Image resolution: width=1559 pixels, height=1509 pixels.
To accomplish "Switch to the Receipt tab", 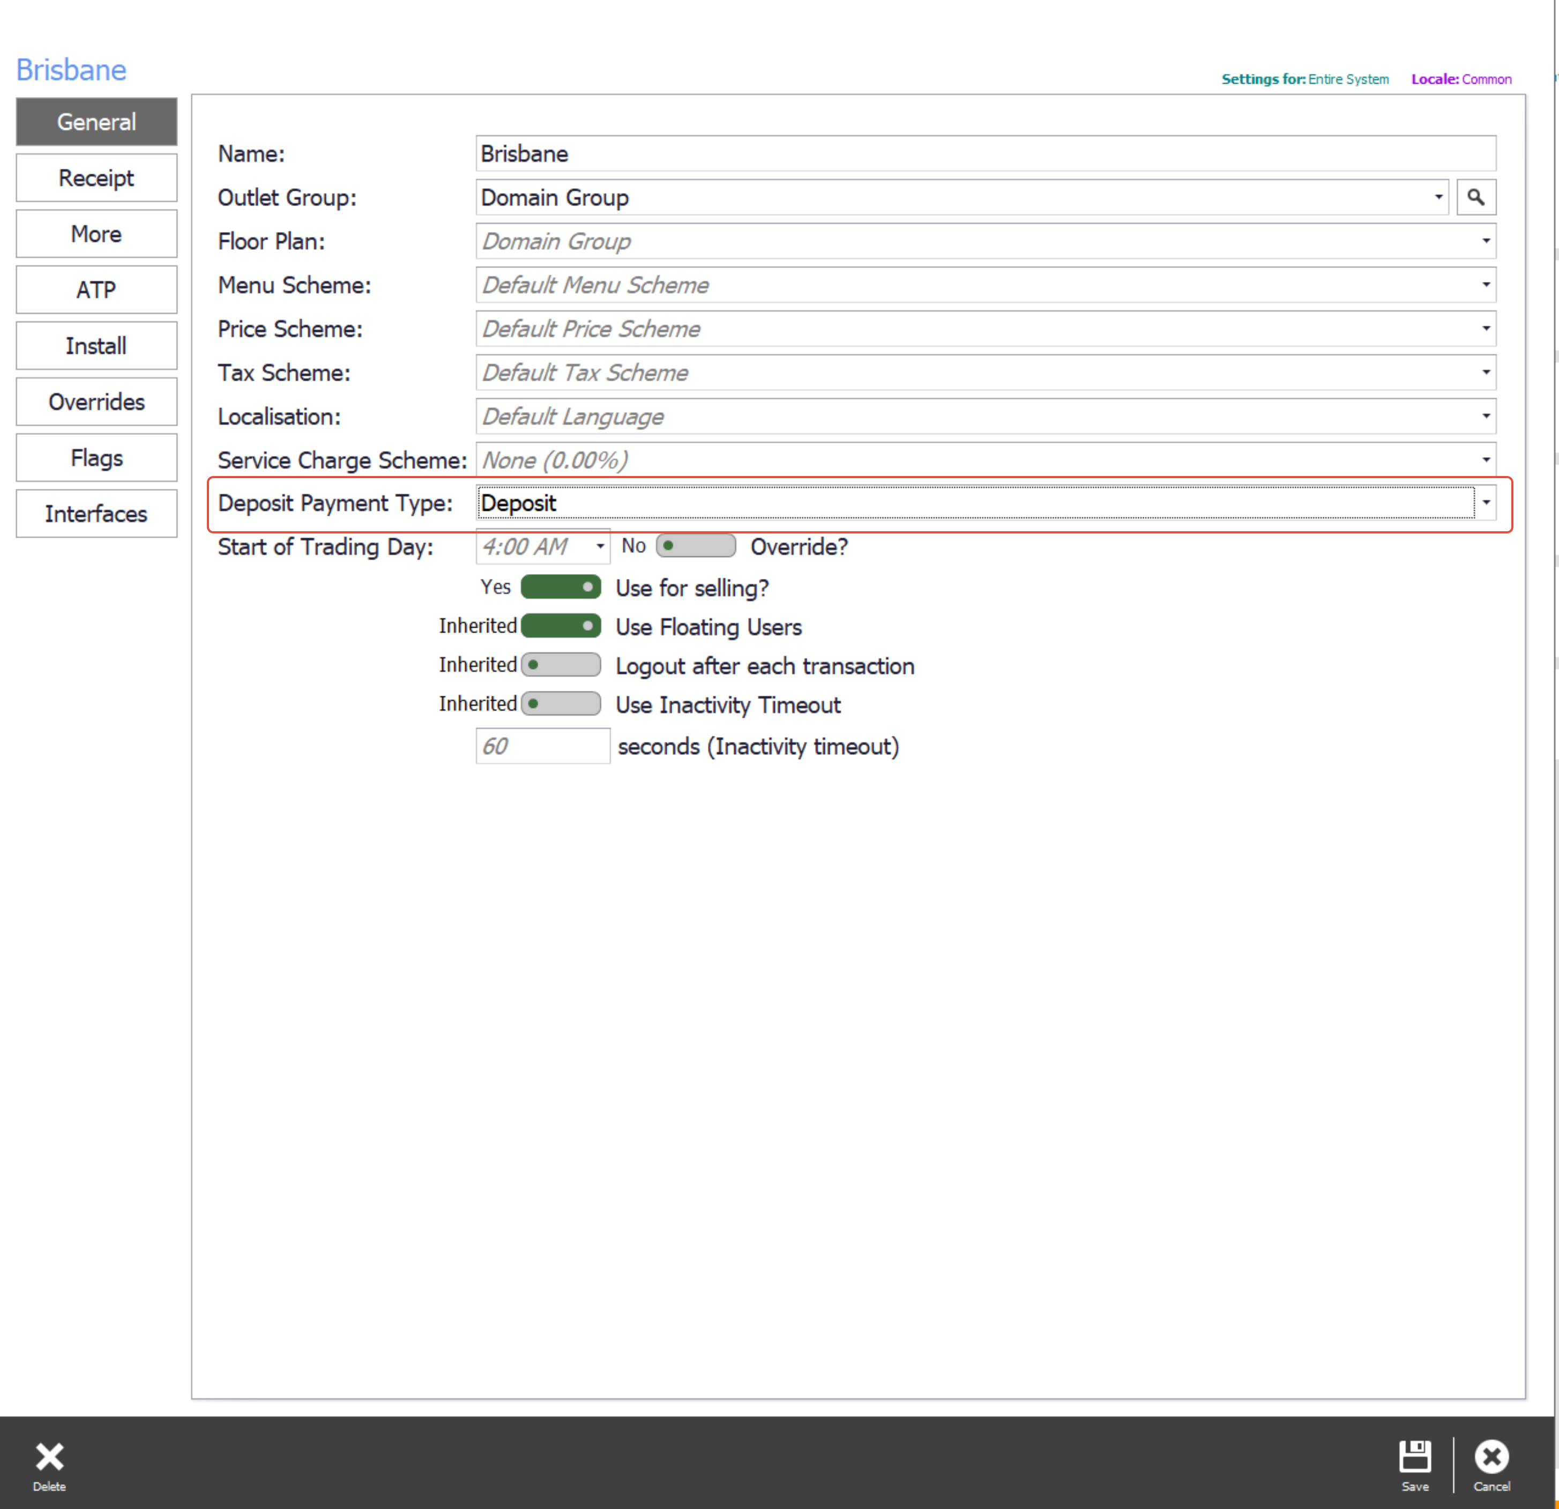I will pyautogui.click(x=96, y=178).
